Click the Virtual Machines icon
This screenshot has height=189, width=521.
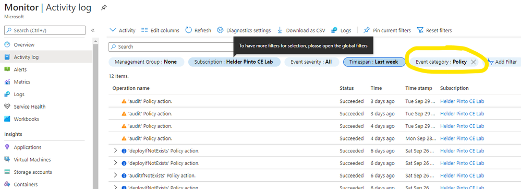7,160
